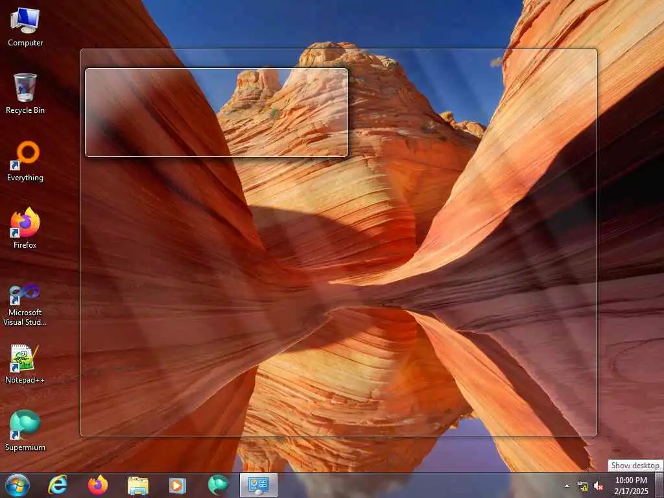This screenshot has height=498, width=664.
Task: Launch Internet Explorer from the taskbar
Action: (58, 485)
